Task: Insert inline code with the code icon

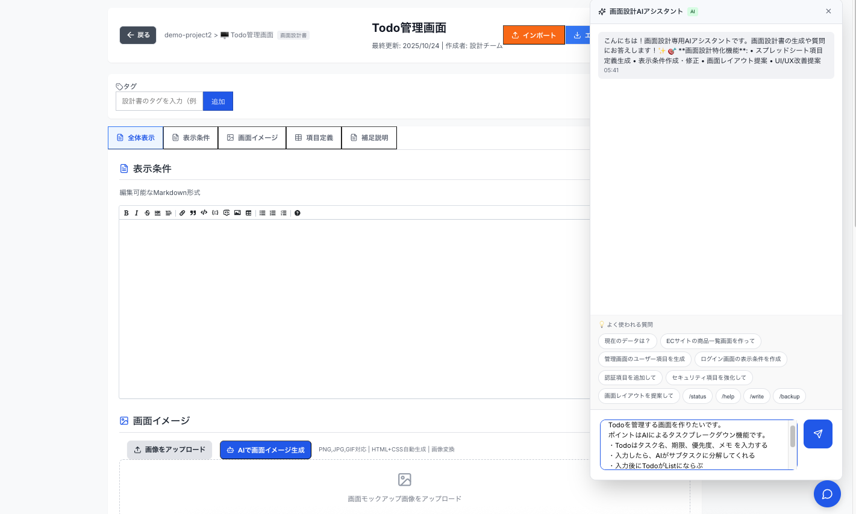Action: pyautogui.click(x=204, y=213)
